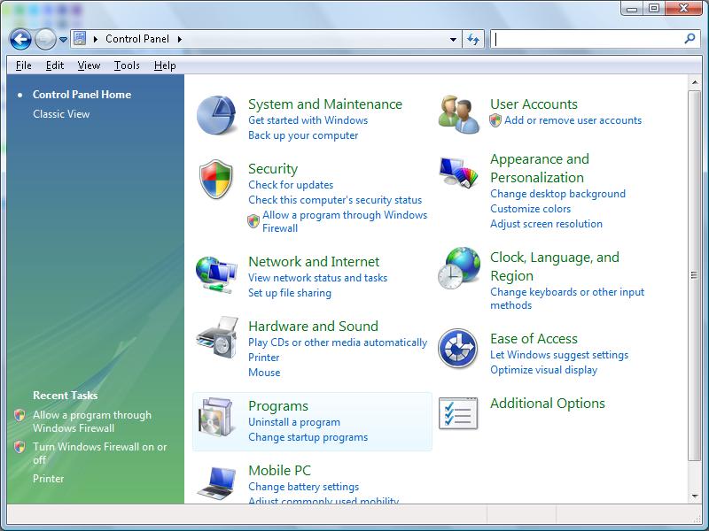Click the Network and Internet globe icon
Image resolution: width=709 pixels, height=531 pixels.
click(x=216, y=274)
